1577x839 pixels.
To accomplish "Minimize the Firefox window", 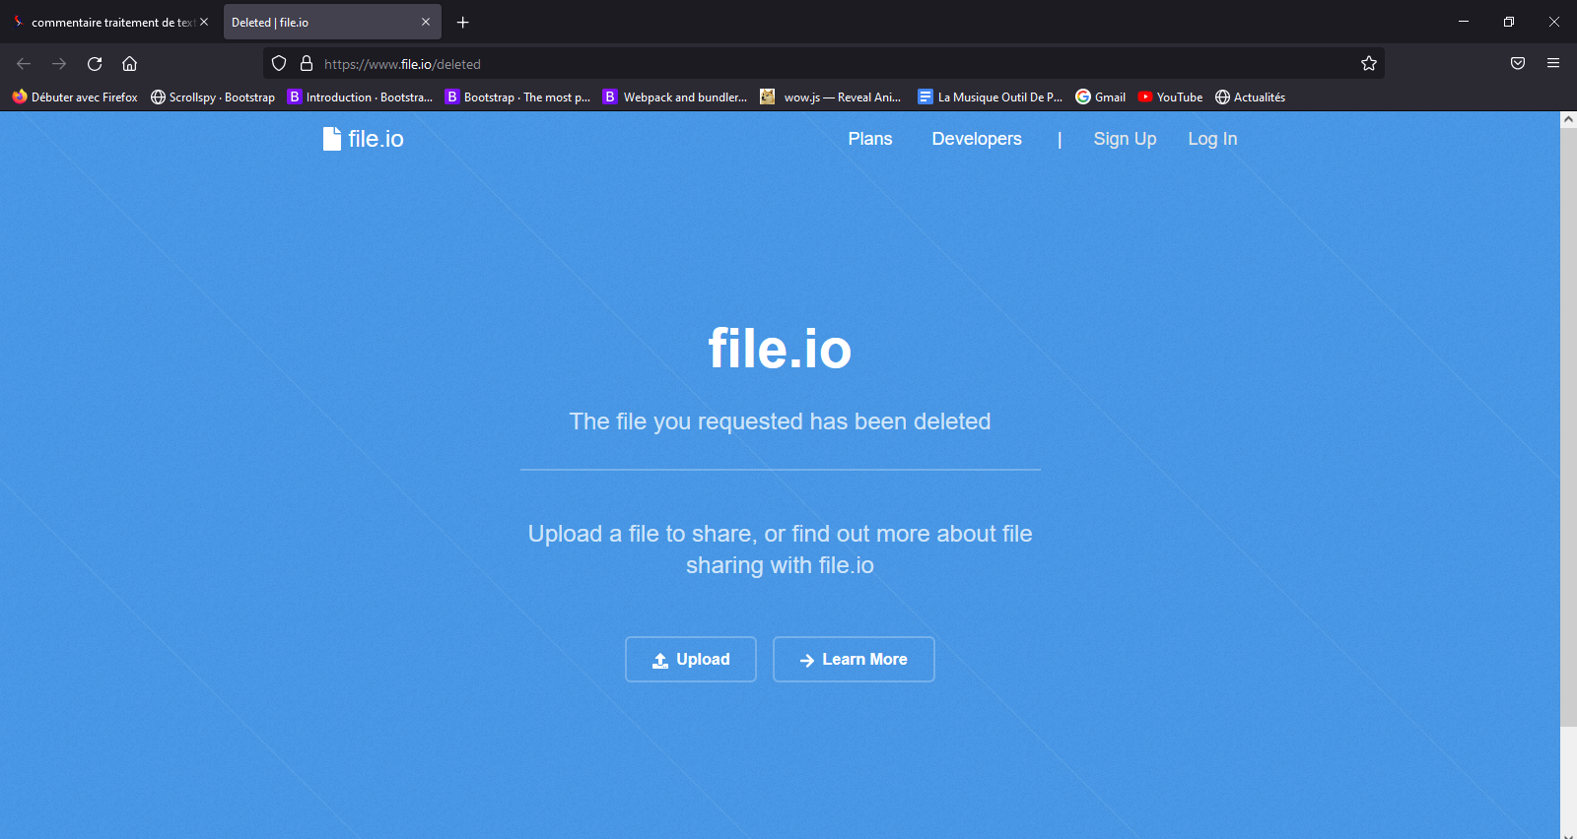I will (x=1464, y=22).
